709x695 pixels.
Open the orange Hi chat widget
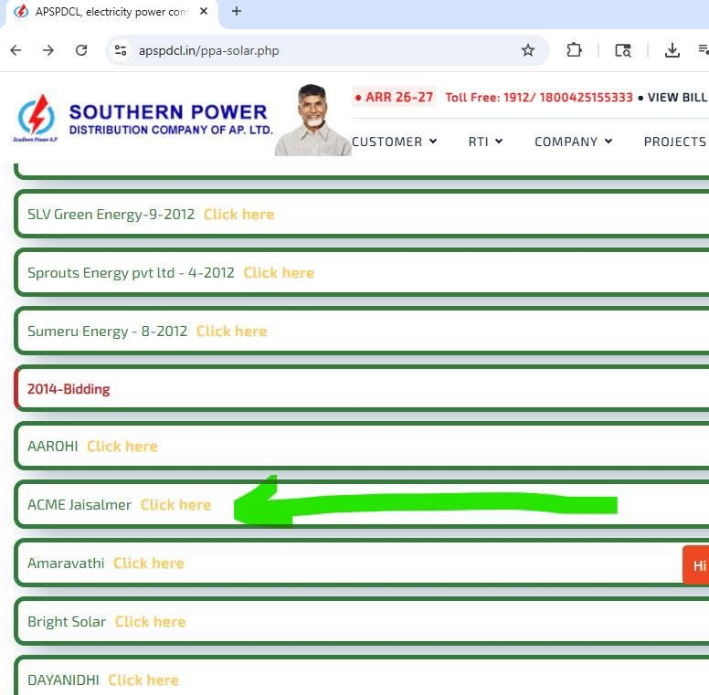pos(696,565)
